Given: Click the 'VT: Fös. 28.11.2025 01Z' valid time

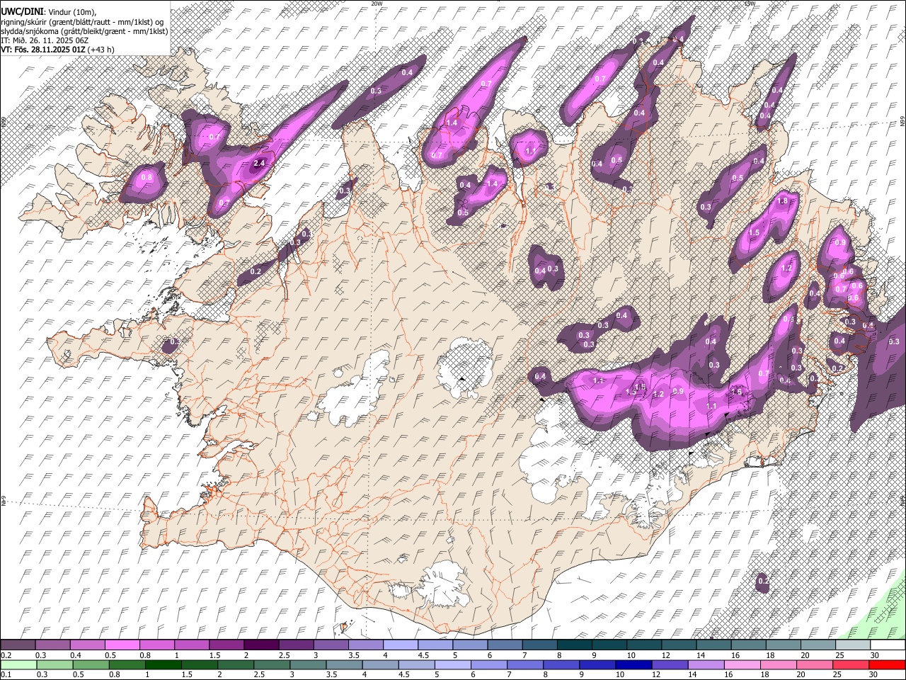Looking at the screenshot, I should (x=43, y=50).
